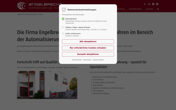This screenshot has height=110, width=176.
Task: Enable the Seite verbessern checkbox
Action: click(x=63, y=33)
